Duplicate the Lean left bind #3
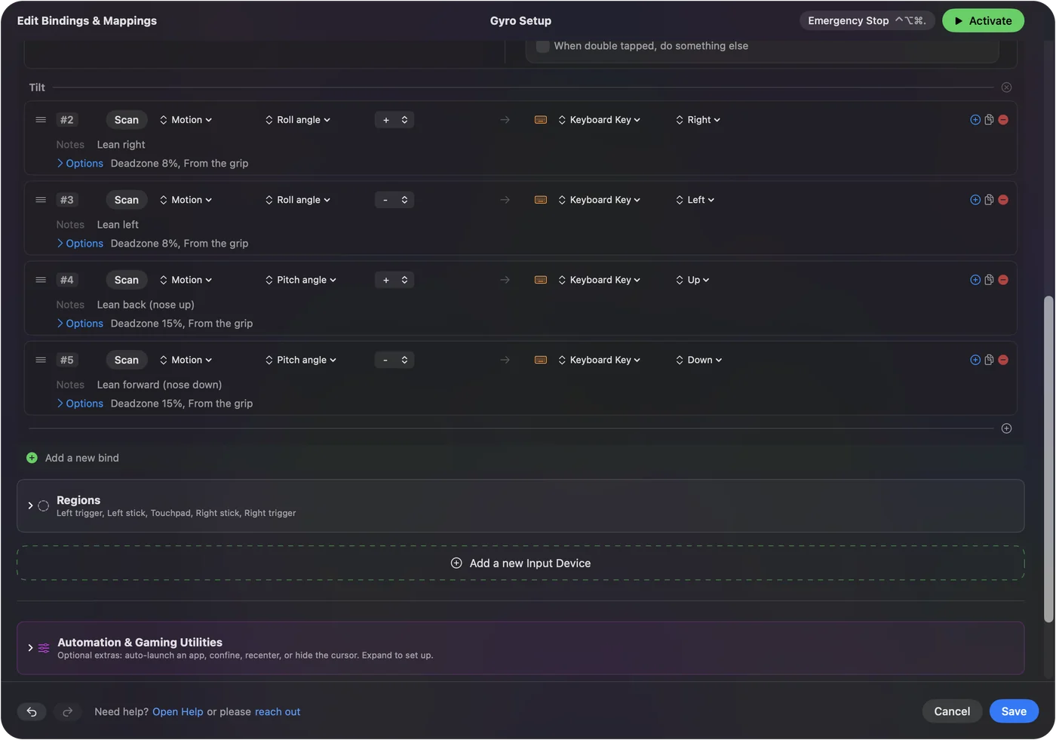The image size is (1056, 740). pos(989,200)
